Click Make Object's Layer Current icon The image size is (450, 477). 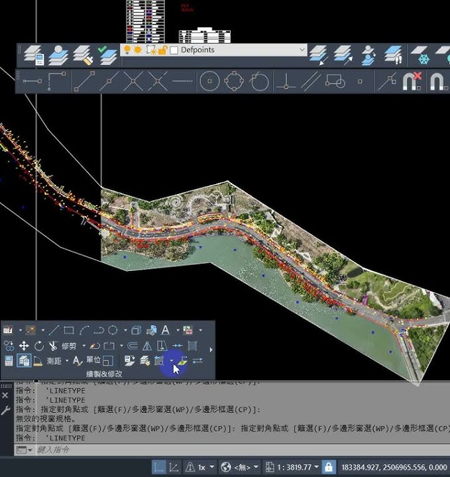(107, 56)
